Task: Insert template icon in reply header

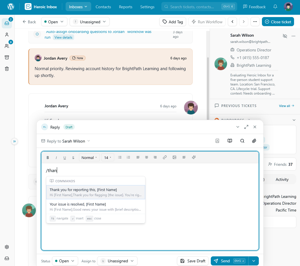Action: 217,141
